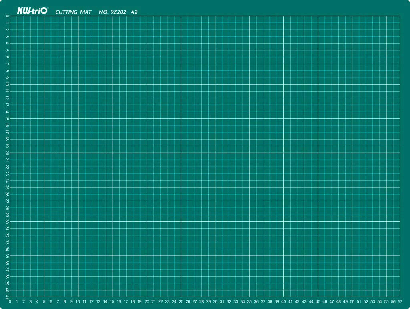Select number 42 on the horizontal ruler
This screenshot has height=309, width=410.
coord(297,301)
